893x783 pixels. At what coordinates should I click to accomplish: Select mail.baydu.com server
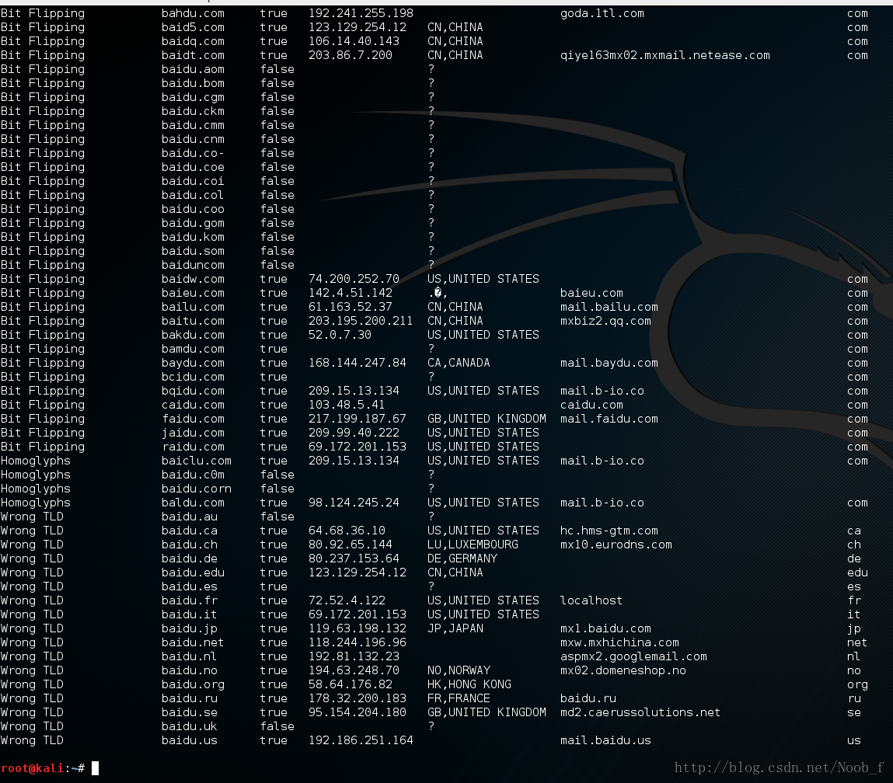point(609,363)
